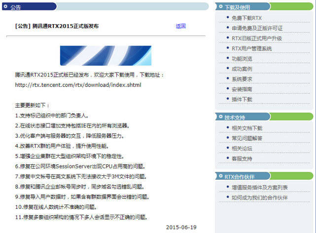Open RTX用户管理系统 link
This screenshot has width=316, height=233.
click(252, 48)
